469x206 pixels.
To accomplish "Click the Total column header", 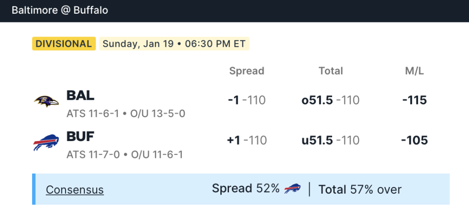I will 331,71.
